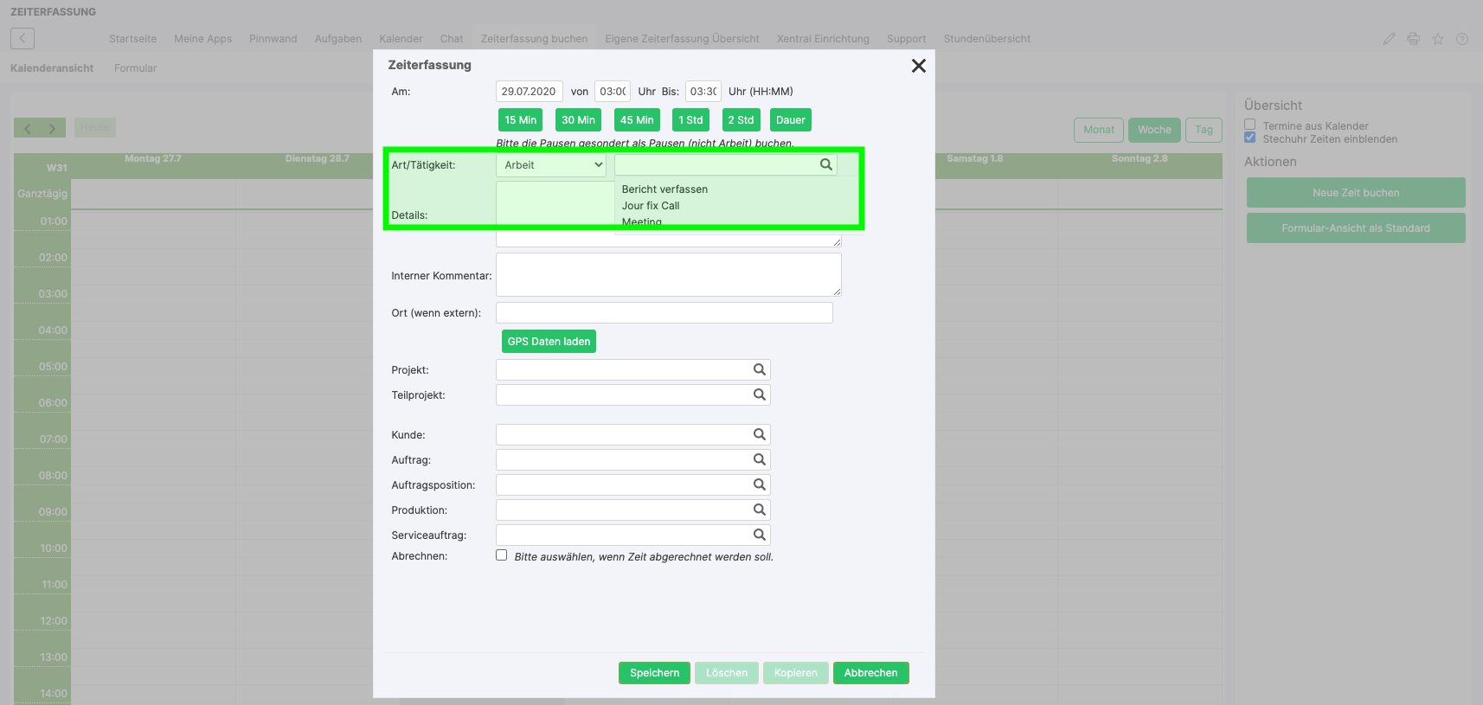Open the Stundenübersicht menu item

[986, 39]
